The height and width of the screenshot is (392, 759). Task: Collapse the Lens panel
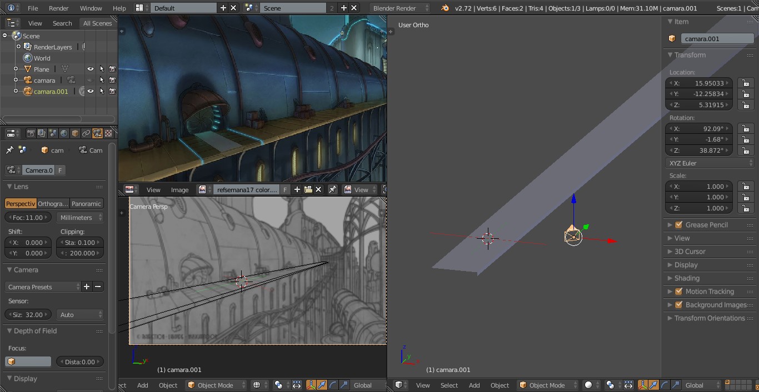click(x=9, y=187)
